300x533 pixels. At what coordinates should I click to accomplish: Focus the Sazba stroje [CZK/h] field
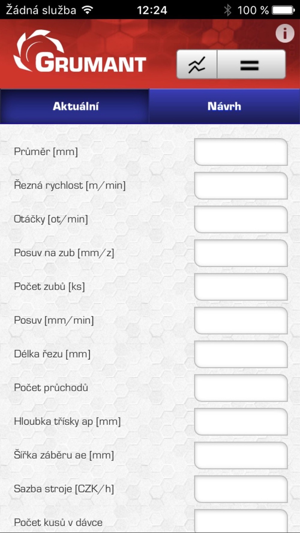[241, 489]
